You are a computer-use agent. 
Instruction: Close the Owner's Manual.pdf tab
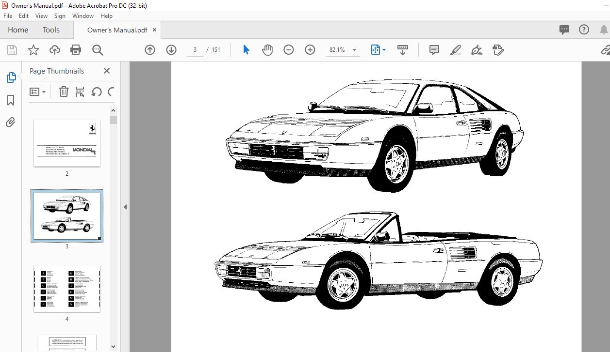(x=155, y=30)
